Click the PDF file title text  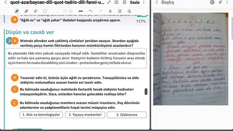57,3
